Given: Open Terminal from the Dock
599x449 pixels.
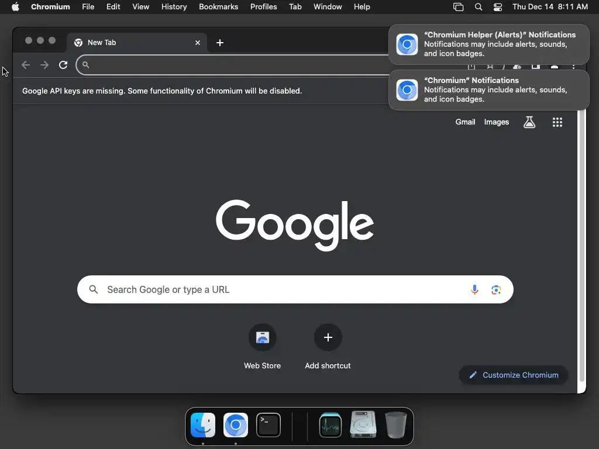Looking at the screenshot, I should (268, 425).
